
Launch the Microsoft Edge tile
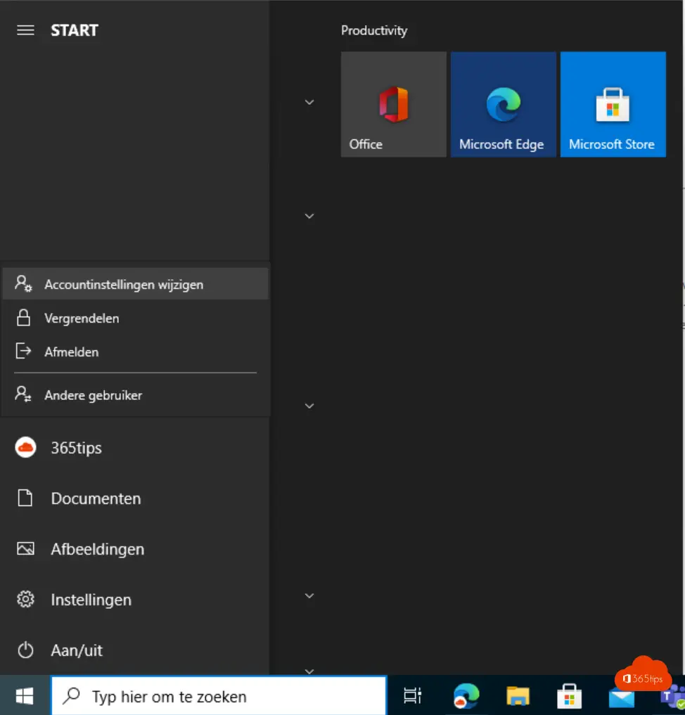[503, 105]
